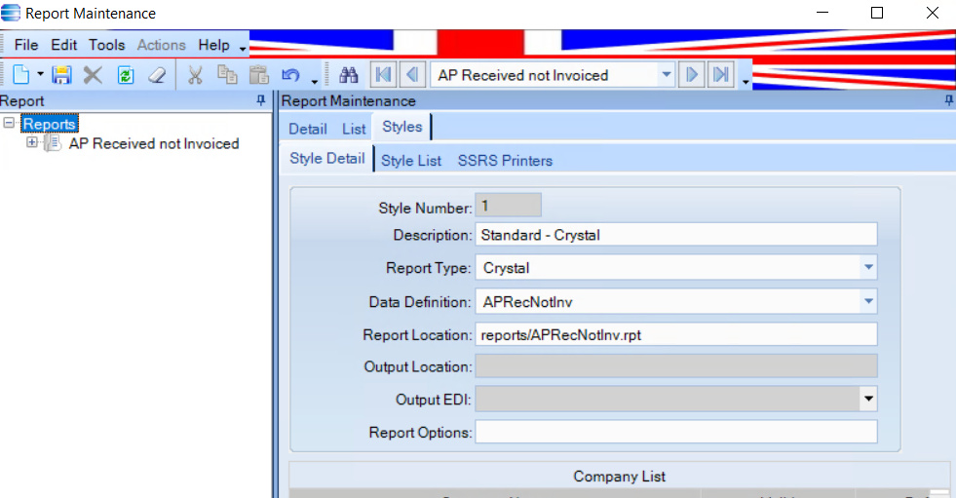
Task: Go to the first record
Action: [384, 74]
